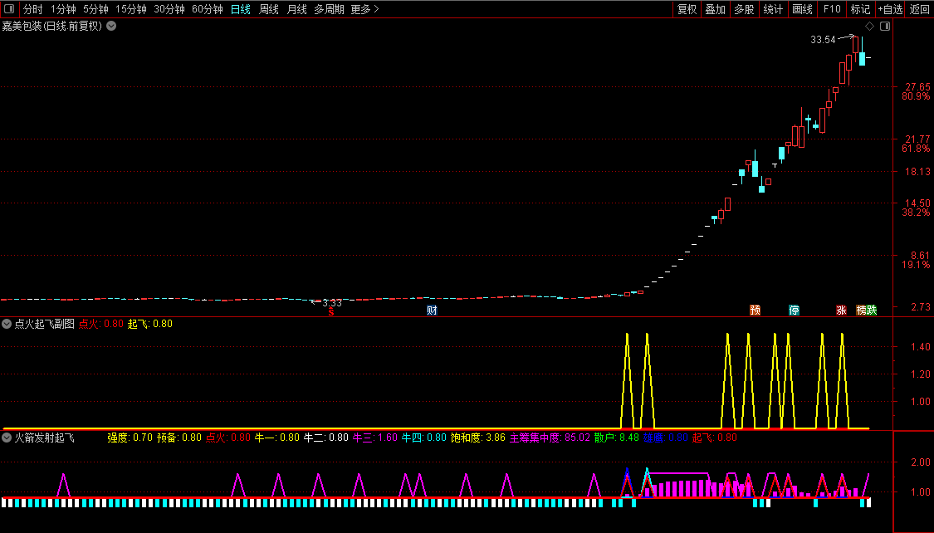Click the 预 forecast event marker
Viewport: 934px width, 533px height.
coord(755,311)
